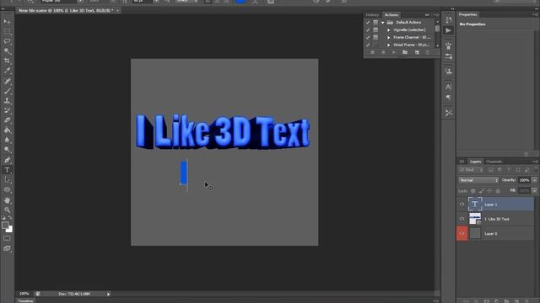Collapse the Default Actions set
The height and width of the screenshot is (303, 540).
[x=382, y=23]
